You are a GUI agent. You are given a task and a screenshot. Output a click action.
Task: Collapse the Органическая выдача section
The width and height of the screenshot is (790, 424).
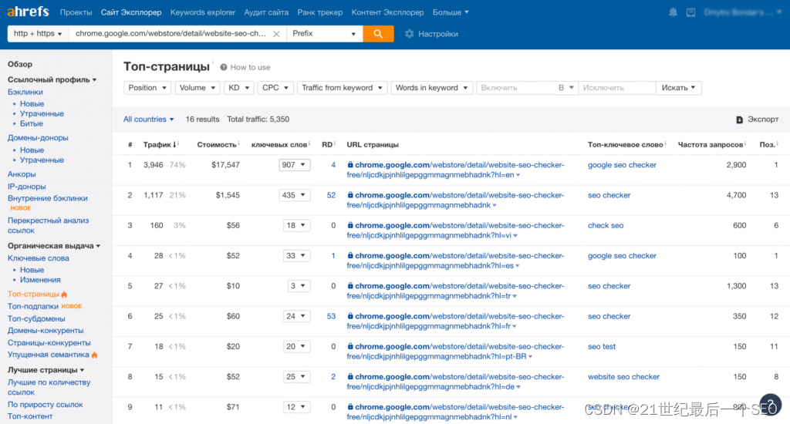[x=54, y=246]
